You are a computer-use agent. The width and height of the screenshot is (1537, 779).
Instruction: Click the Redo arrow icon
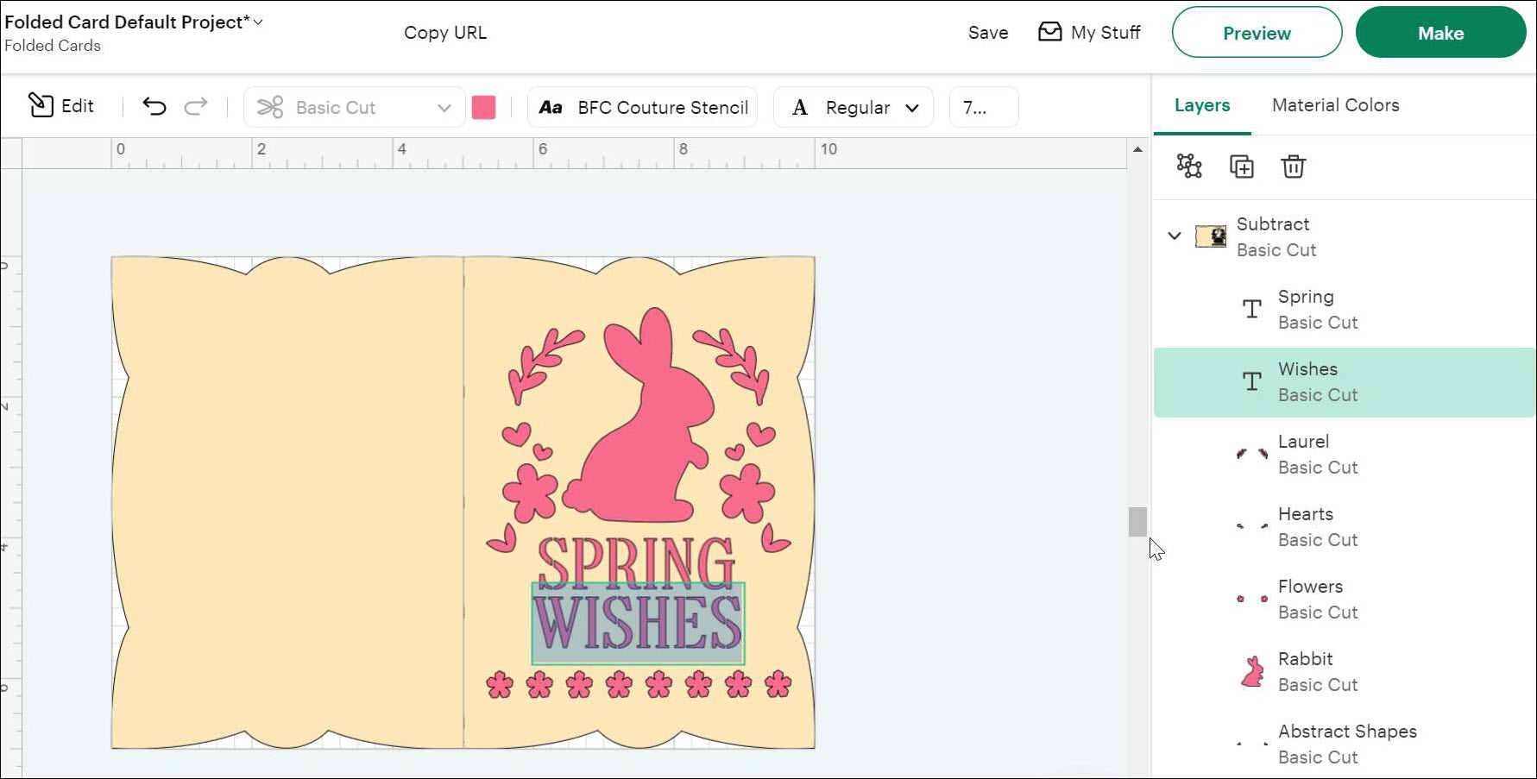[x=196, y=106]
